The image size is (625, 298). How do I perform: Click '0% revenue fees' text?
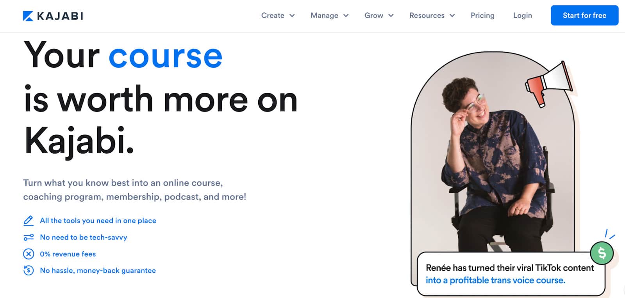(68, 254)
